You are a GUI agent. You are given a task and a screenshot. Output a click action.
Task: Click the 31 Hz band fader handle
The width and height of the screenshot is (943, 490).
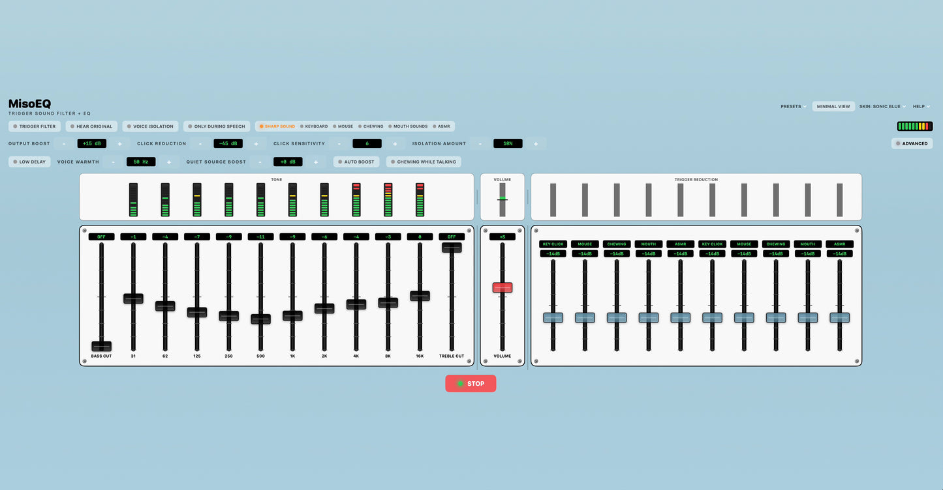coord(133,298)
